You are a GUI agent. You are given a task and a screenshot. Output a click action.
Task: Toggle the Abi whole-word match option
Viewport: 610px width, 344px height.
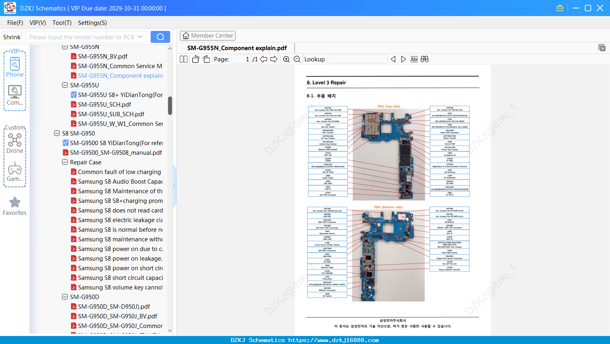(414, 59)
